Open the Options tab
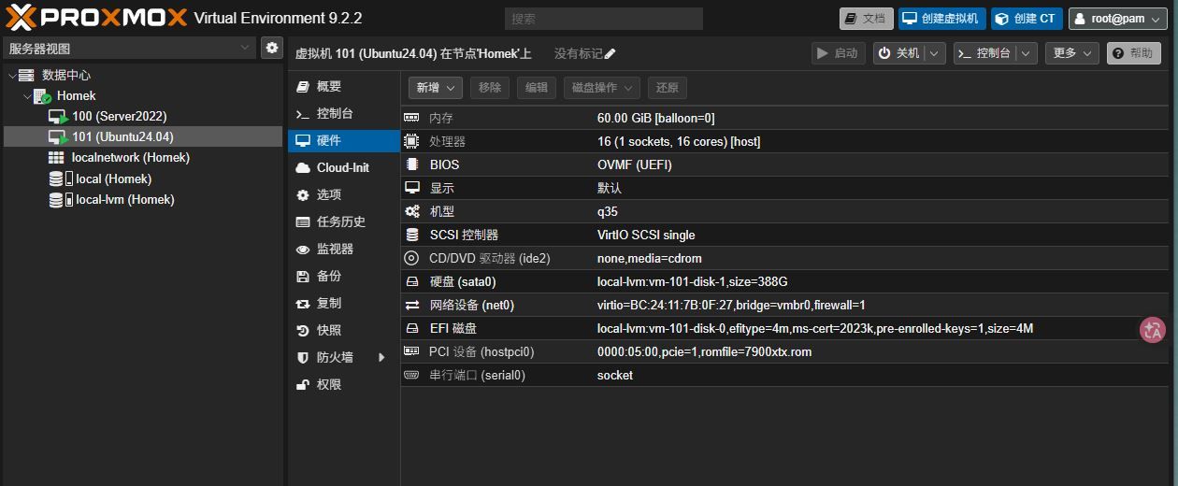1178x486 pixels. (343, 195)
